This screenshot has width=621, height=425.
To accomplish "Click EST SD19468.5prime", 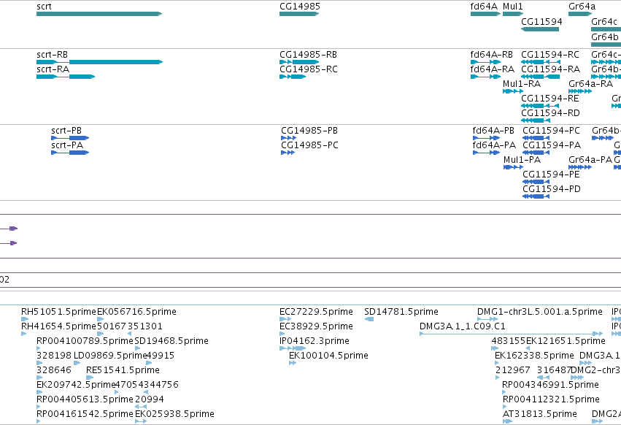I will pos(137,348).
